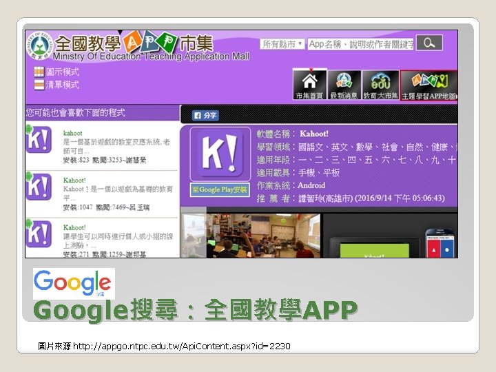496x372 pixels.
Task: Switch to 圖示模式 grid view
Action: (56, 72)
